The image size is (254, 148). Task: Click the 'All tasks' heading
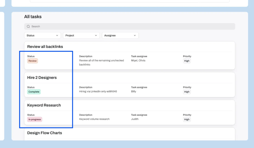33,16
